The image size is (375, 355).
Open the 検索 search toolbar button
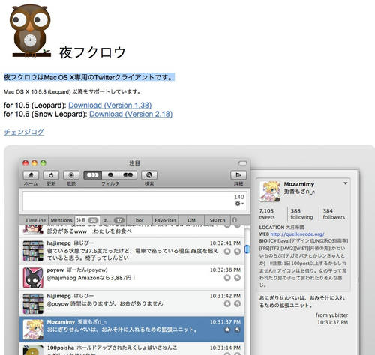point(149,175)
